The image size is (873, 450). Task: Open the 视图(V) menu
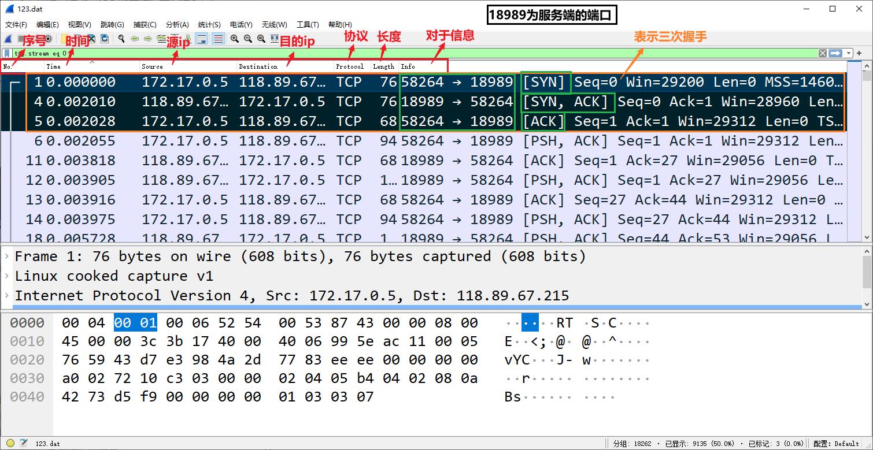tap(80, 25)
